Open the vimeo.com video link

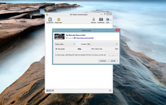85,38
